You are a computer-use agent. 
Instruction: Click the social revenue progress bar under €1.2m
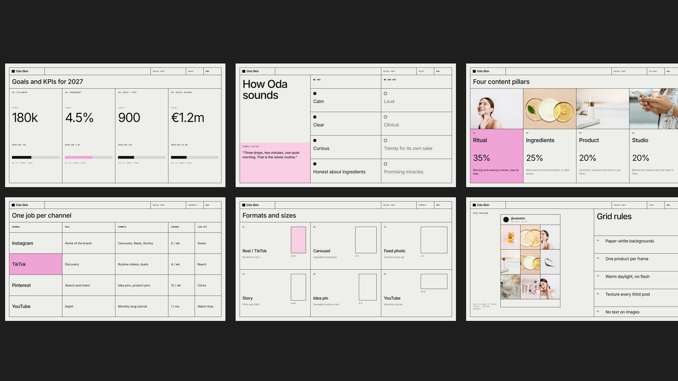click(x=195, y=157)
